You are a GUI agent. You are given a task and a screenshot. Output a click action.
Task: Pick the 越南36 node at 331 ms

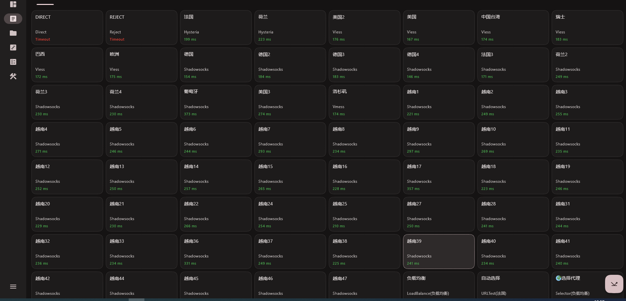coord(216,252)
